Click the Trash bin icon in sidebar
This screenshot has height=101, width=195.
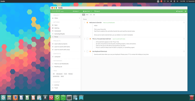[x=53, y=88]
